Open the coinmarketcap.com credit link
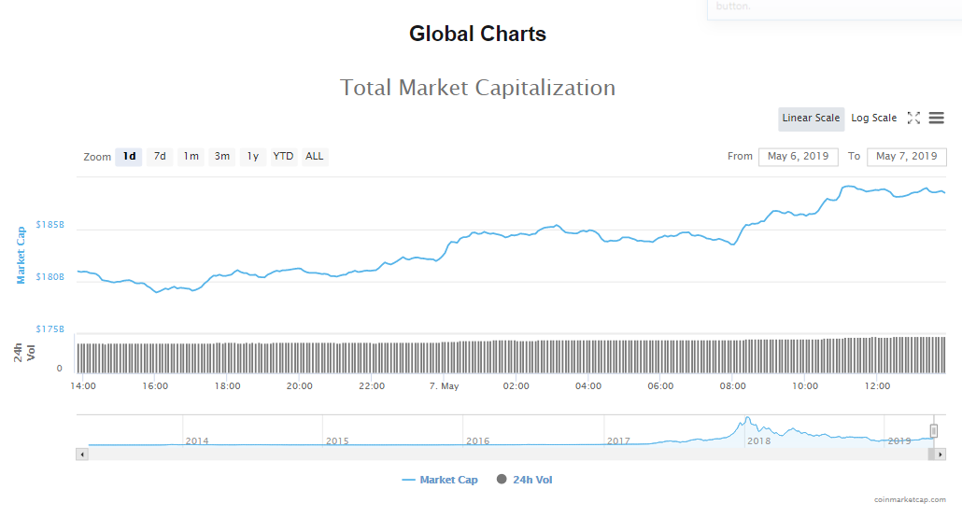 [x=910, y=500]
